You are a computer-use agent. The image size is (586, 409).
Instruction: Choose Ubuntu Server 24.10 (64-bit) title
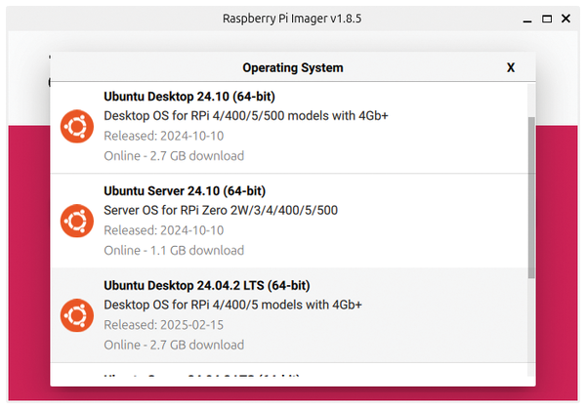tap(184, 190)
